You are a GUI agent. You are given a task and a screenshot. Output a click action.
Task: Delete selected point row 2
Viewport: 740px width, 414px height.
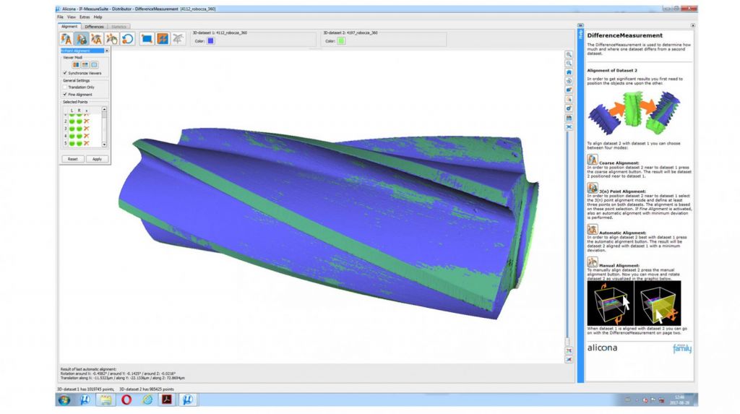point(87,121)
